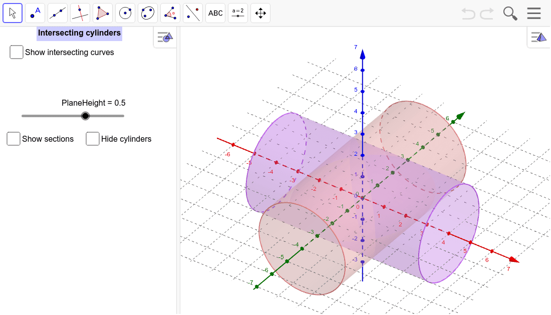The width and height of the screenshot is (551, 315).
Task: Click the purple cylinder's left end cap
Action: click(x=276, y=162)
